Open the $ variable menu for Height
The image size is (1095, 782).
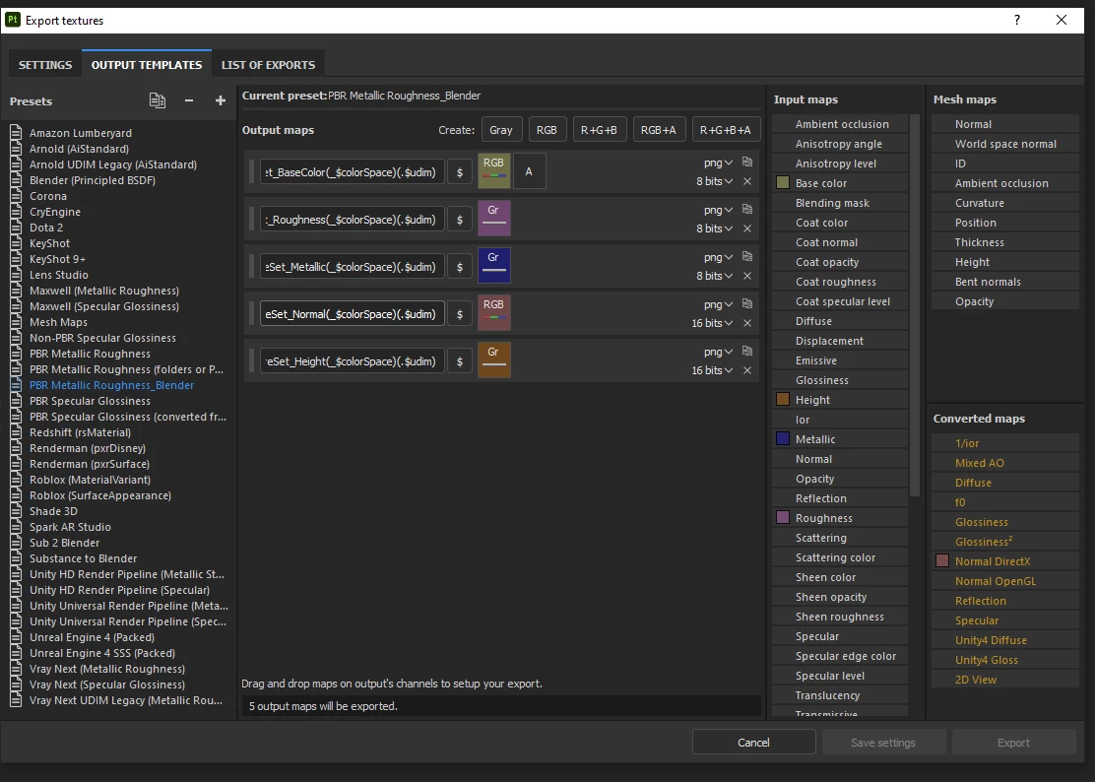coord(460,361)
